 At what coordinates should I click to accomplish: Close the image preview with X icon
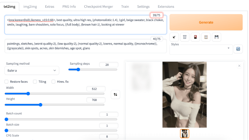[239, 66]
